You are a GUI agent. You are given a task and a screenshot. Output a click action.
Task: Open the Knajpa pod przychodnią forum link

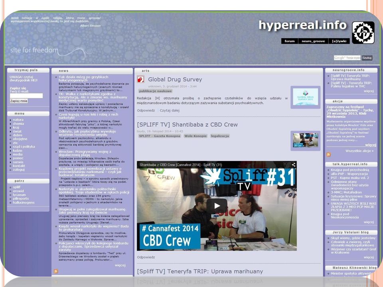[350, 170]
